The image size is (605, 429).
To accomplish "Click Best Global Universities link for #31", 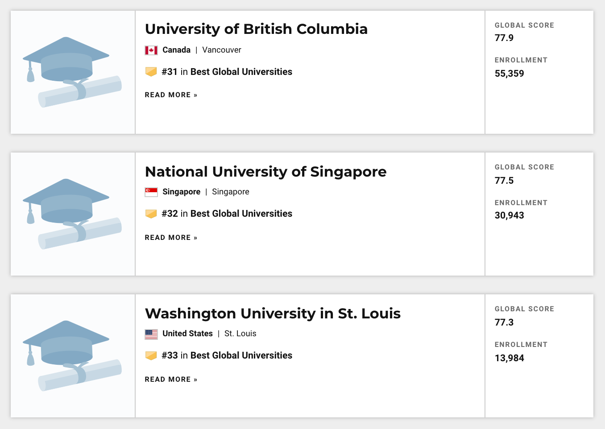I will pyautogui.click(x=241, y=72).
